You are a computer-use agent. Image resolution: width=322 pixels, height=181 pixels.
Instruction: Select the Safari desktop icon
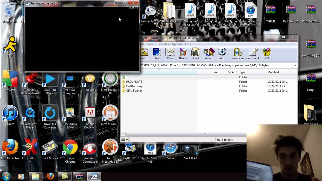click(x=170, y=151)
